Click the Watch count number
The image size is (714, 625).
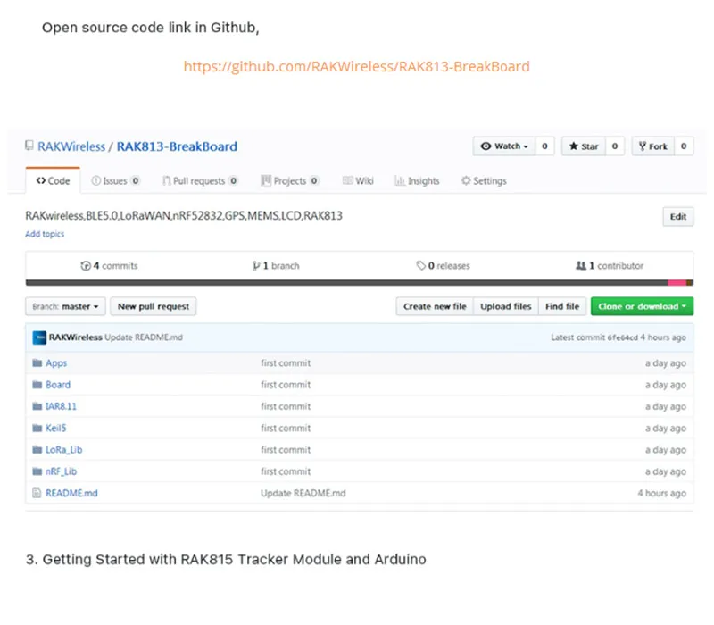pyautogui.click(x=544, y=146)
